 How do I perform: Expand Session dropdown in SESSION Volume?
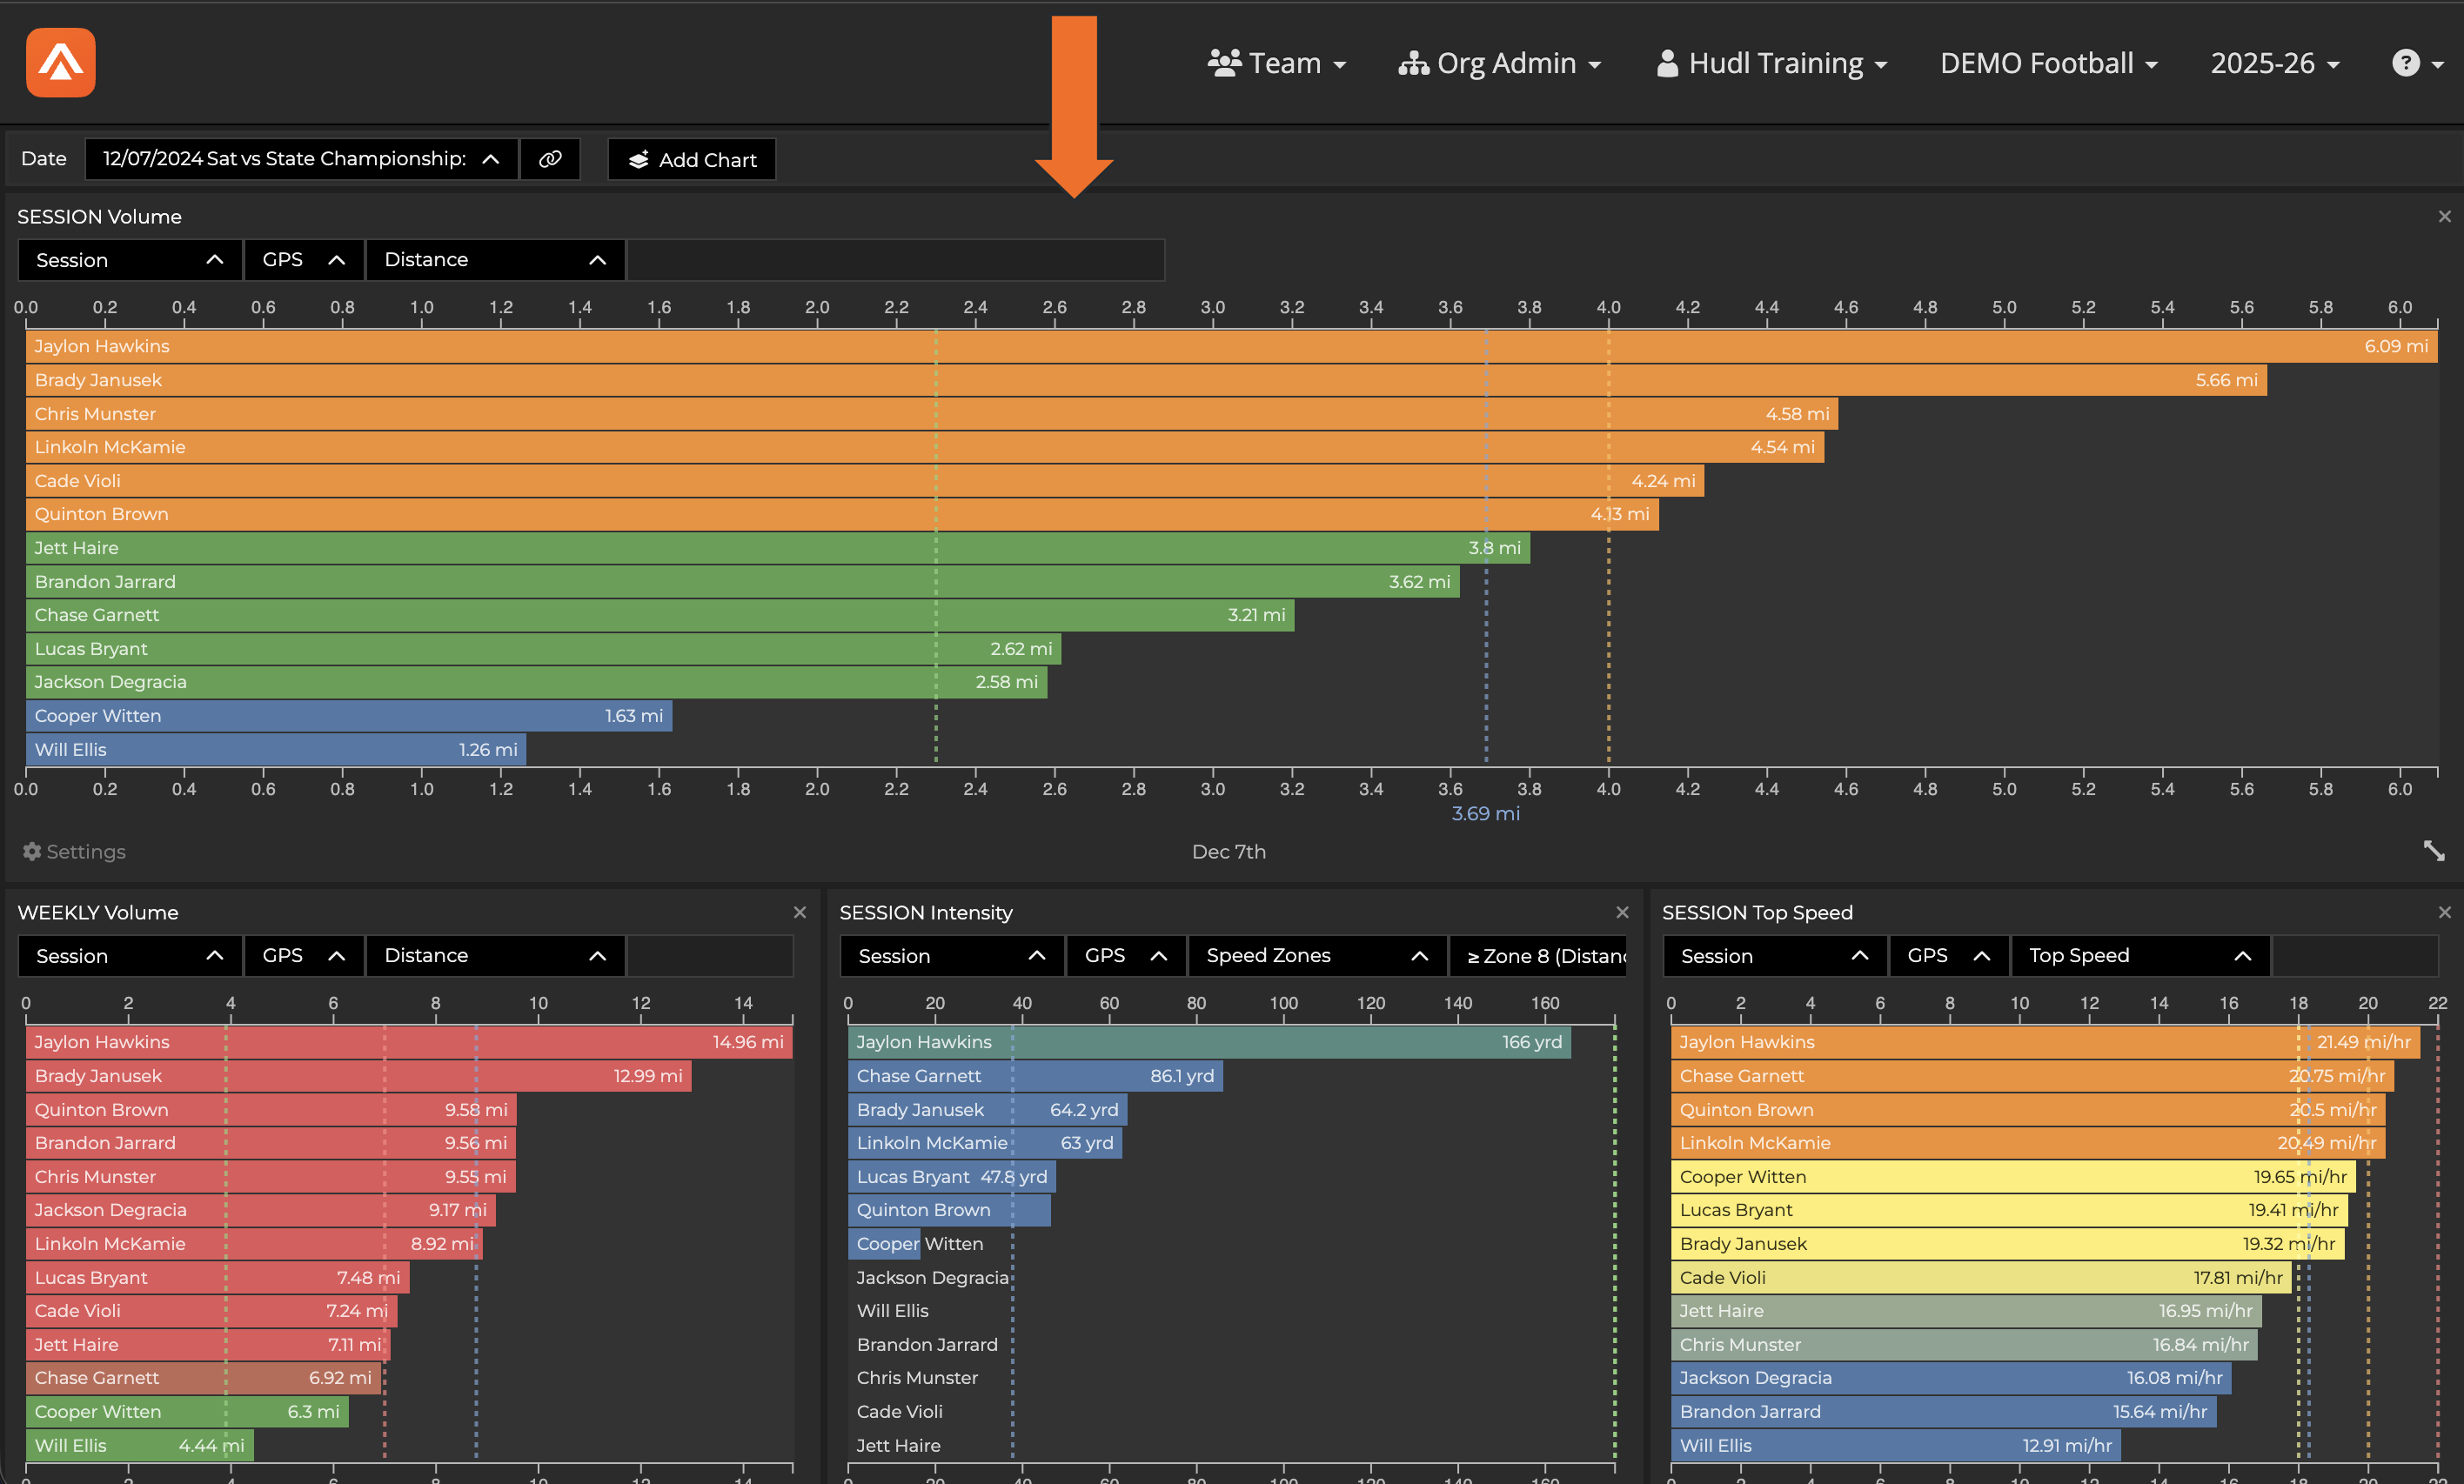click(x=130, y=260)
